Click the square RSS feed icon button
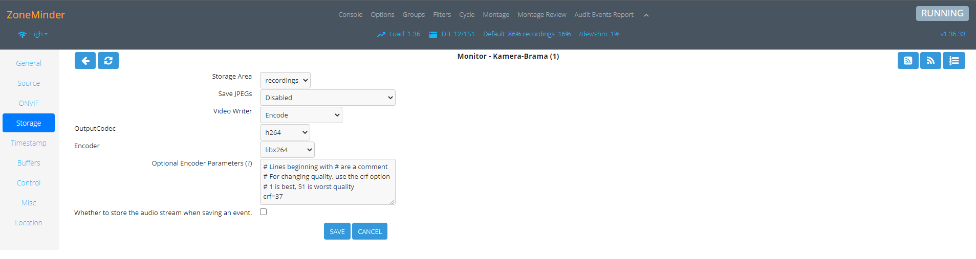 point(907,61)
